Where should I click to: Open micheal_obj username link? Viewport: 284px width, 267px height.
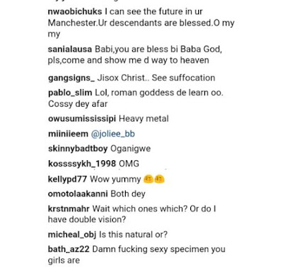click(72, 235)
